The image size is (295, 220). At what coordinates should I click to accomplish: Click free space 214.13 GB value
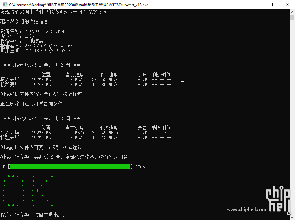[35, 50]
